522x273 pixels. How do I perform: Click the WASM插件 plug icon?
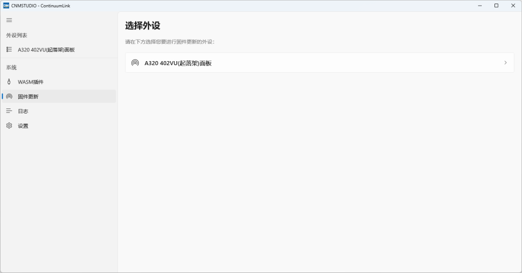pos(9,82)
